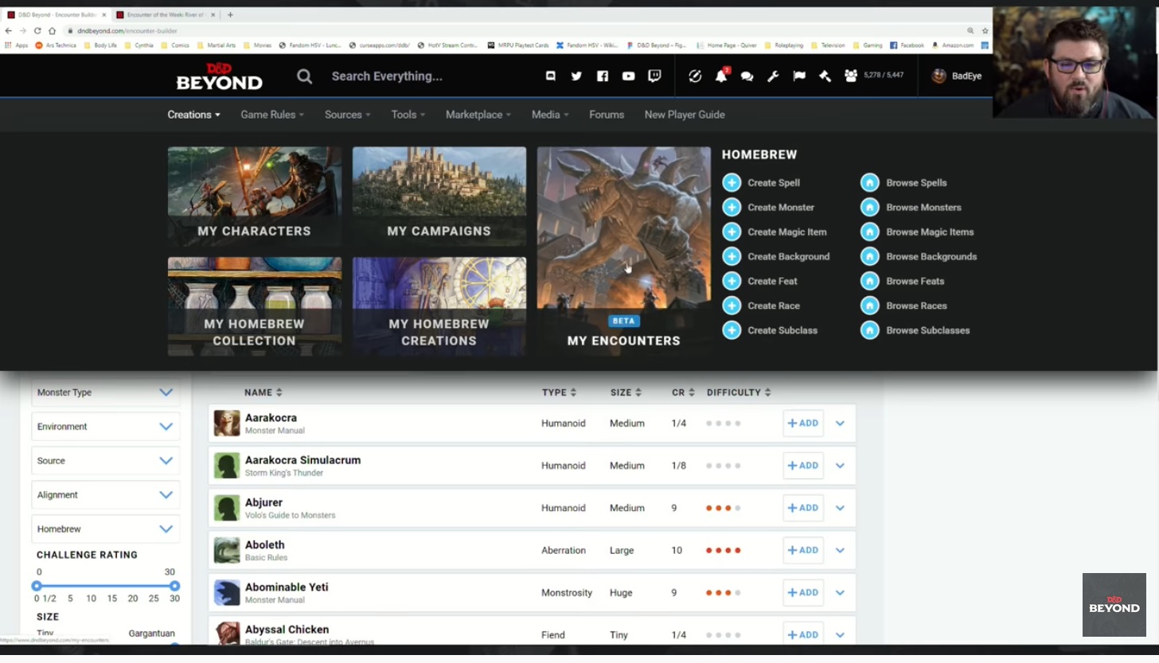Sort the monster list by CR column

point(683,392)
